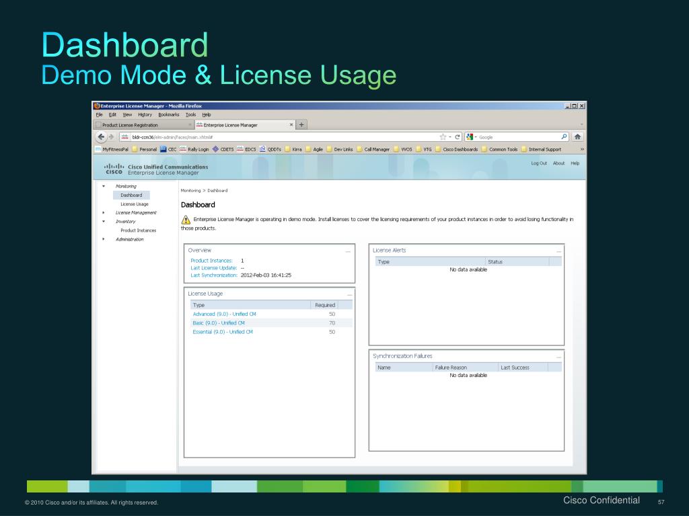Open the Agile bookmarks folder
The image size is (689, 516).
(314, 149)
